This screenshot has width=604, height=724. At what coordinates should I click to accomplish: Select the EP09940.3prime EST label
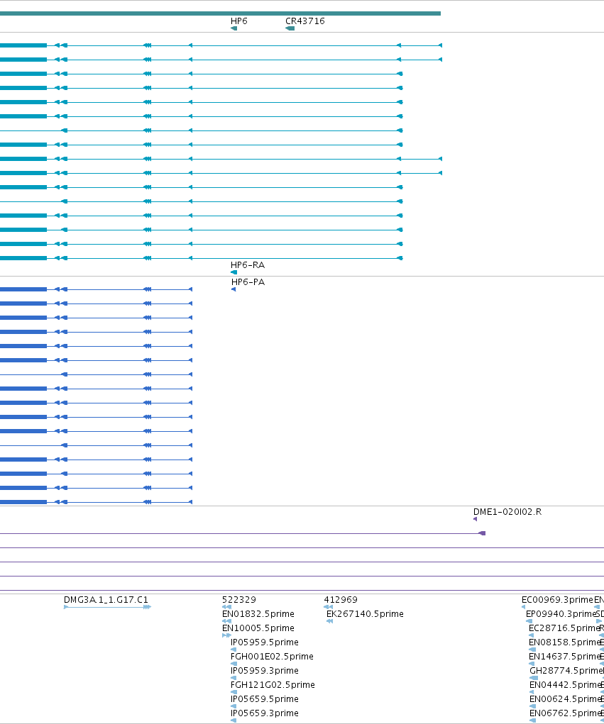tap(561, 614)
